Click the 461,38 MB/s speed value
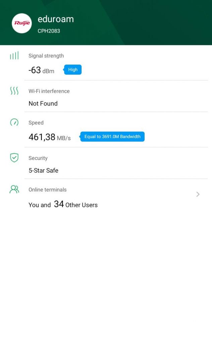 (50, 137)
